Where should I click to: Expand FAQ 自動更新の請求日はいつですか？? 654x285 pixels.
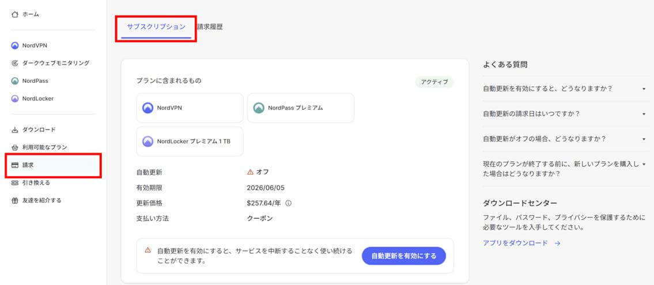(x=565, y=114)
